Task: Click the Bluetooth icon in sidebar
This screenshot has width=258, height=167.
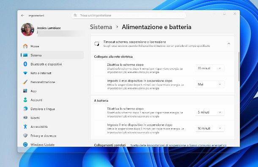Action: point(25,64)
